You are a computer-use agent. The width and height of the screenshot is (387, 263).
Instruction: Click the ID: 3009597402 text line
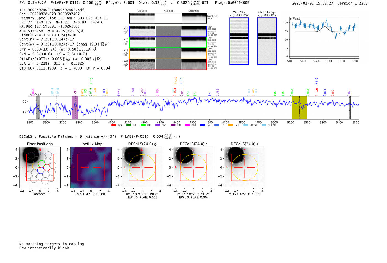53,10
